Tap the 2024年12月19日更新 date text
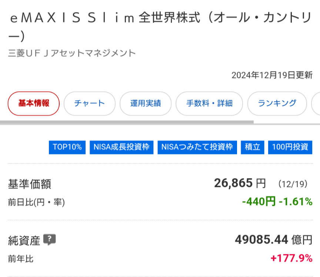This screenshot has width=320, height=277. [x=272, y=75]
